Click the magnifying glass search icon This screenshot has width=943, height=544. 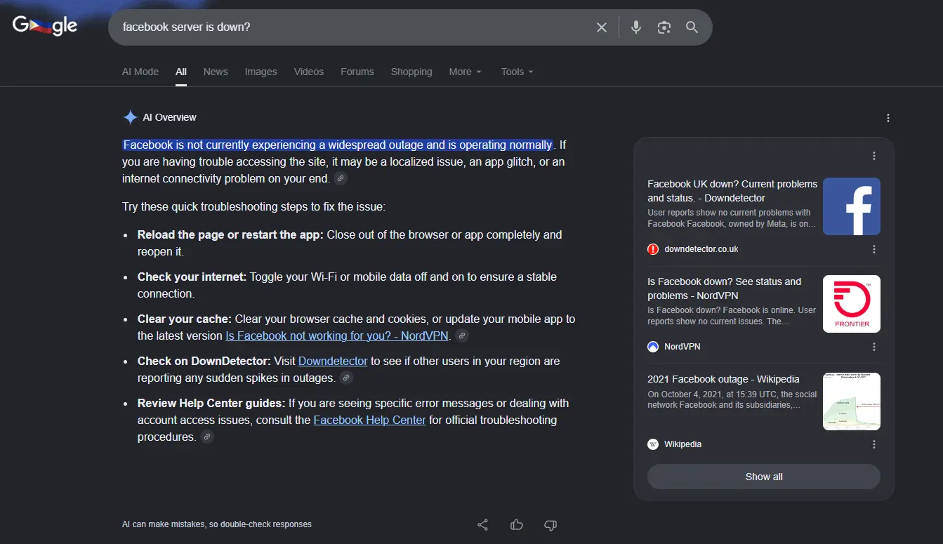(x=692, y=27)
